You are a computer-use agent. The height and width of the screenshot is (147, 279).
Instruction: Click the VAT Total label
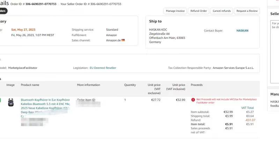pos(248,108)
